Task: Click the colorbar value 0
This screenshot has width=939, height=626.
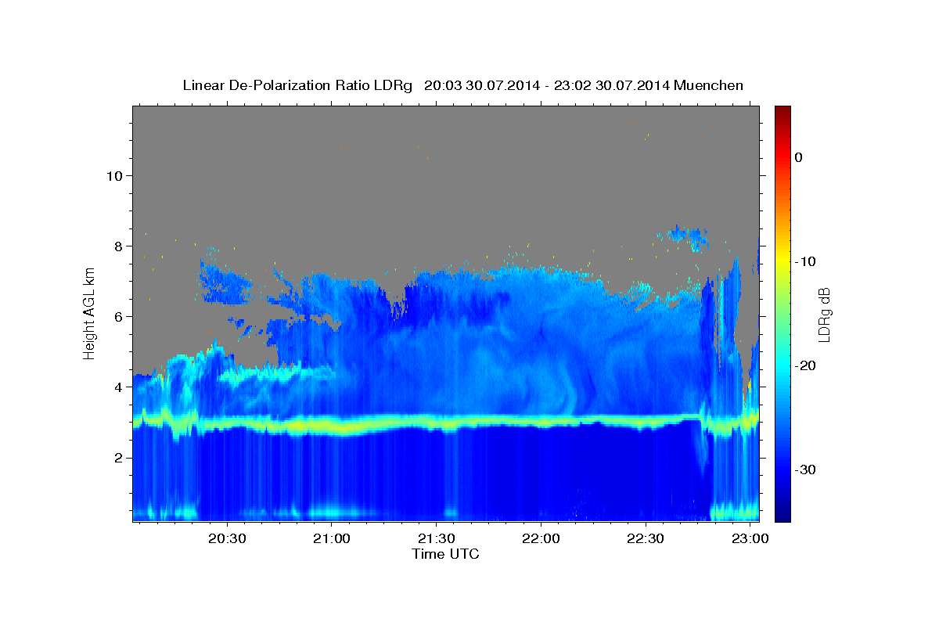Action: coord(799,157)
